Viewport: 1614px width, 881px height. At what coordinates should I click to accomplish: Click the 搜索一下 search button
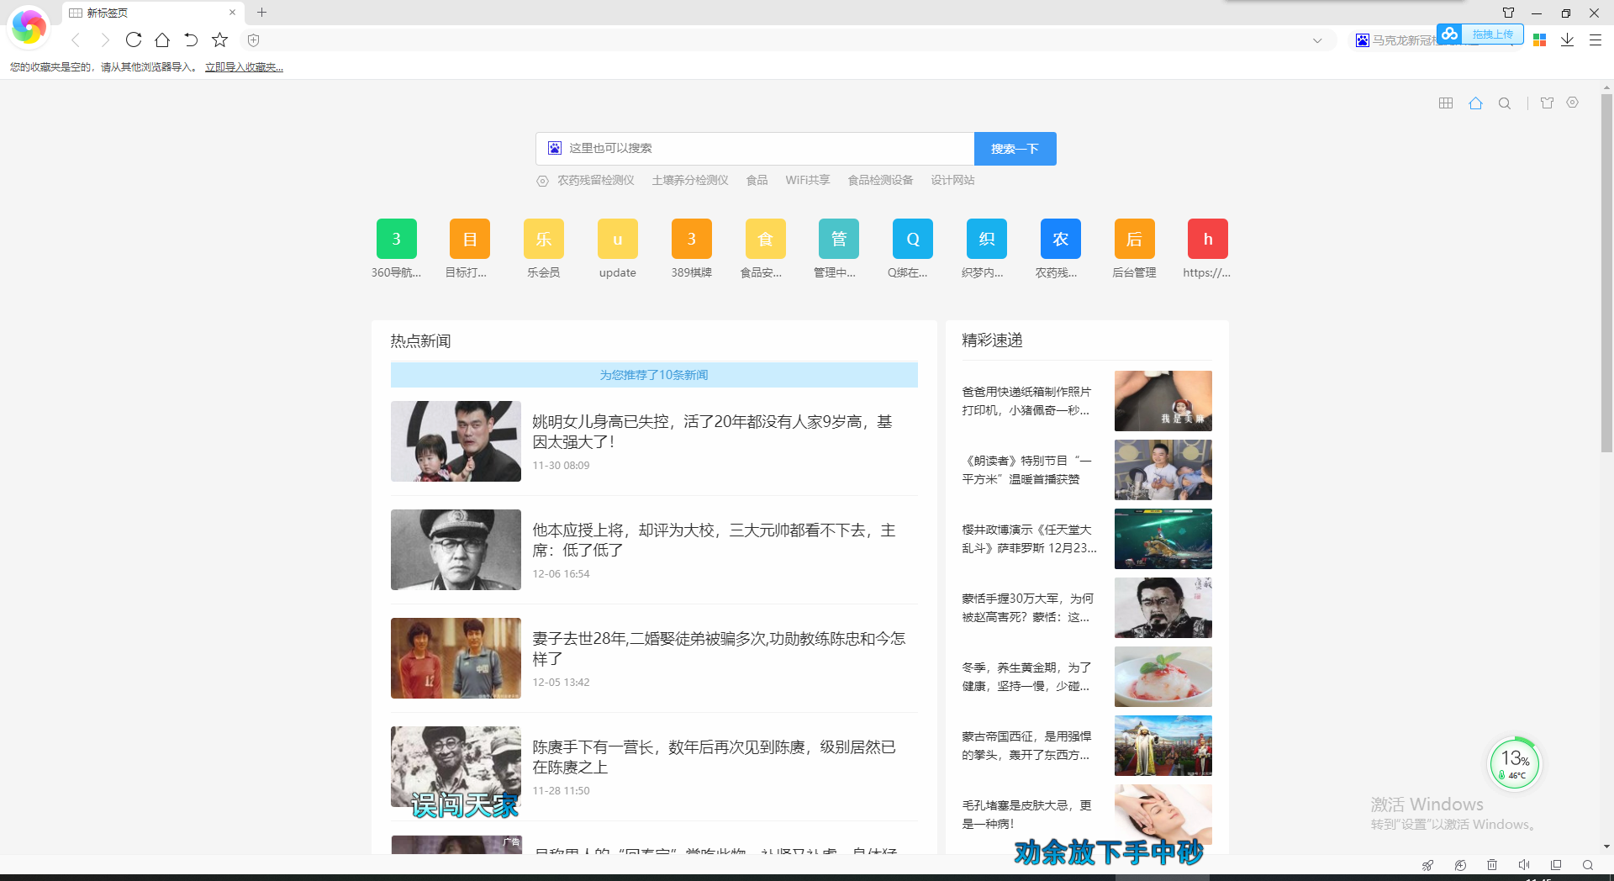[x=1015, y=149]
